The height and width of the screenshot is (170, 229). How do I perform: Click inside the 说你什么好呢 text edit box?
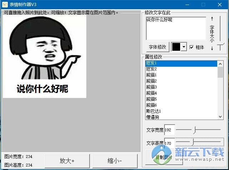coord(176,28)
